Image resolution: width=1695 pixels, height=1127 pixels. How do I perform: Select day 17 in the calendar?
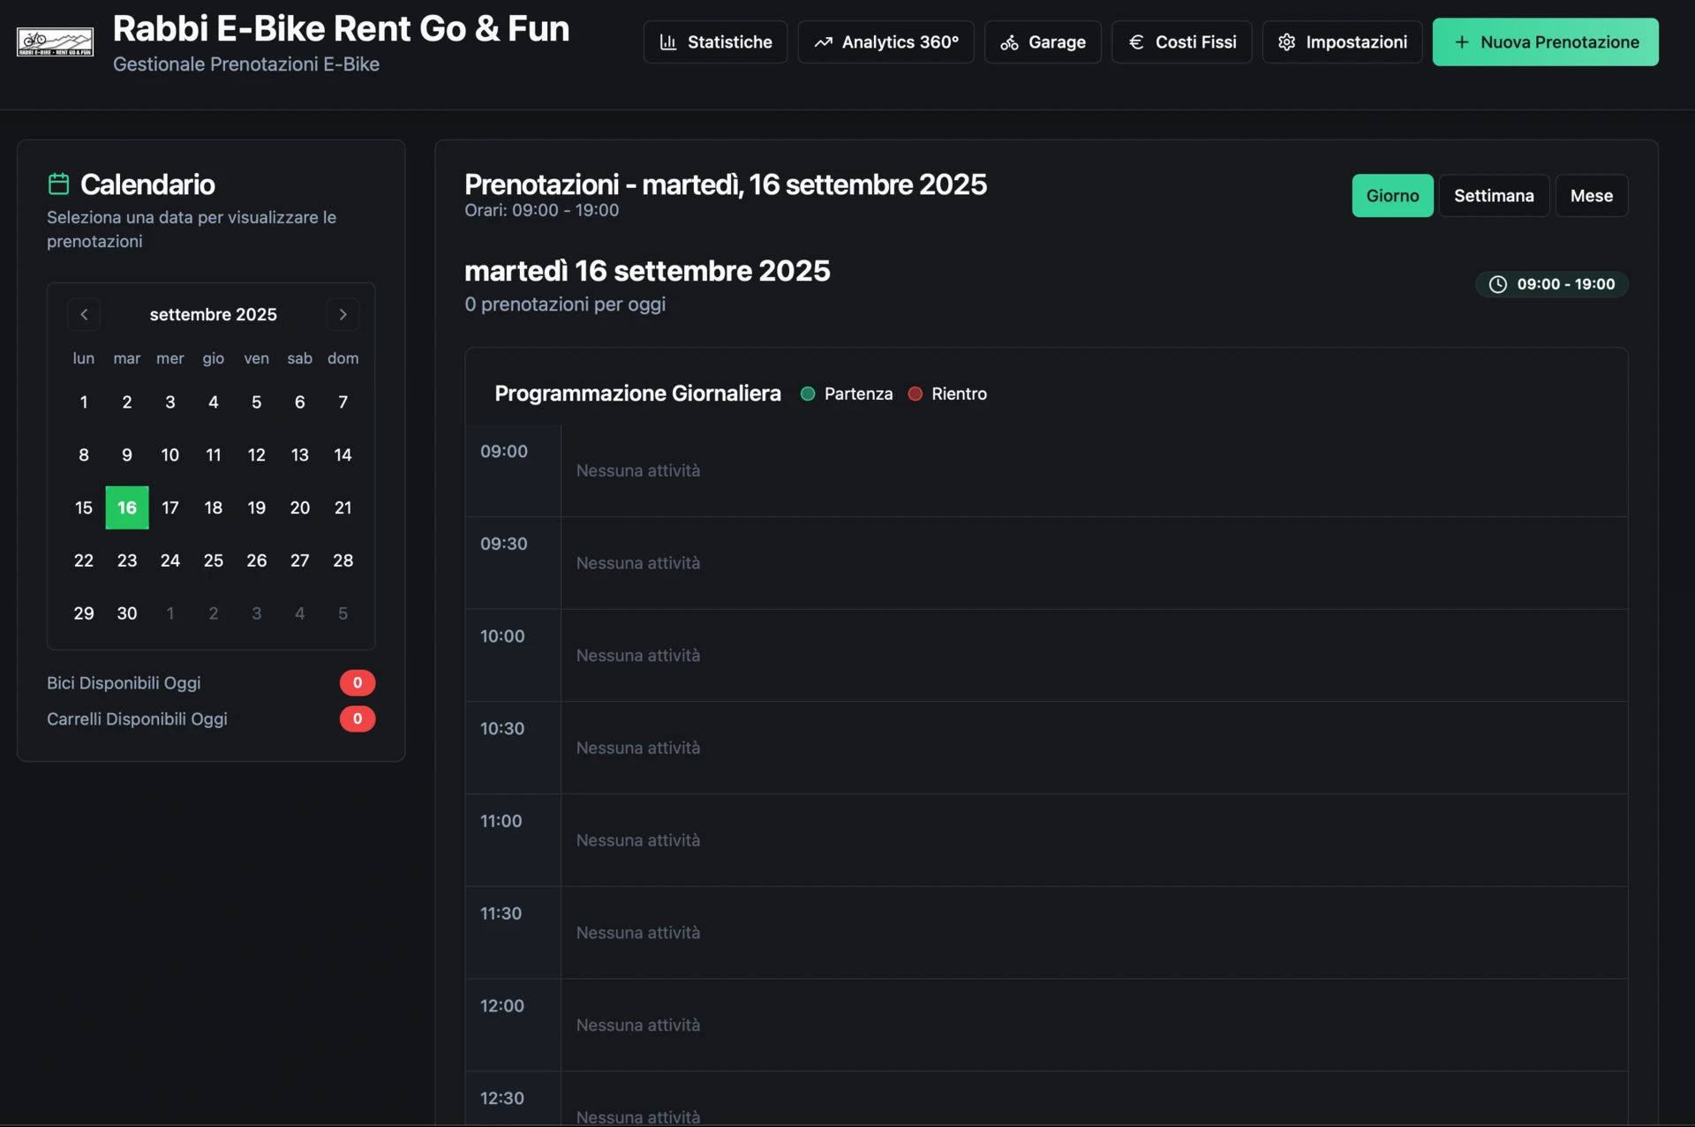[170, 507]
